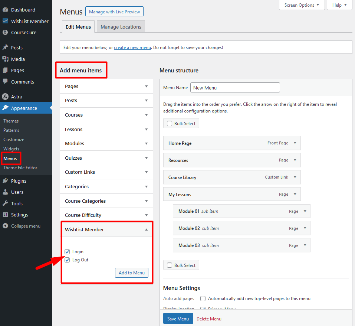Follow the create a new menu link
Screen dimensions: 355x326
coord(132,47)
